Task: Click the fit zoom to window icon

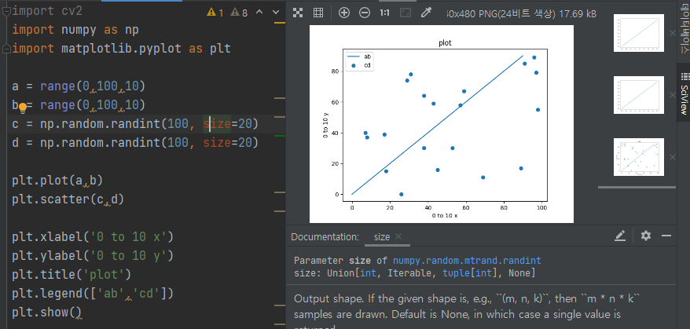Action: point(298,13)
